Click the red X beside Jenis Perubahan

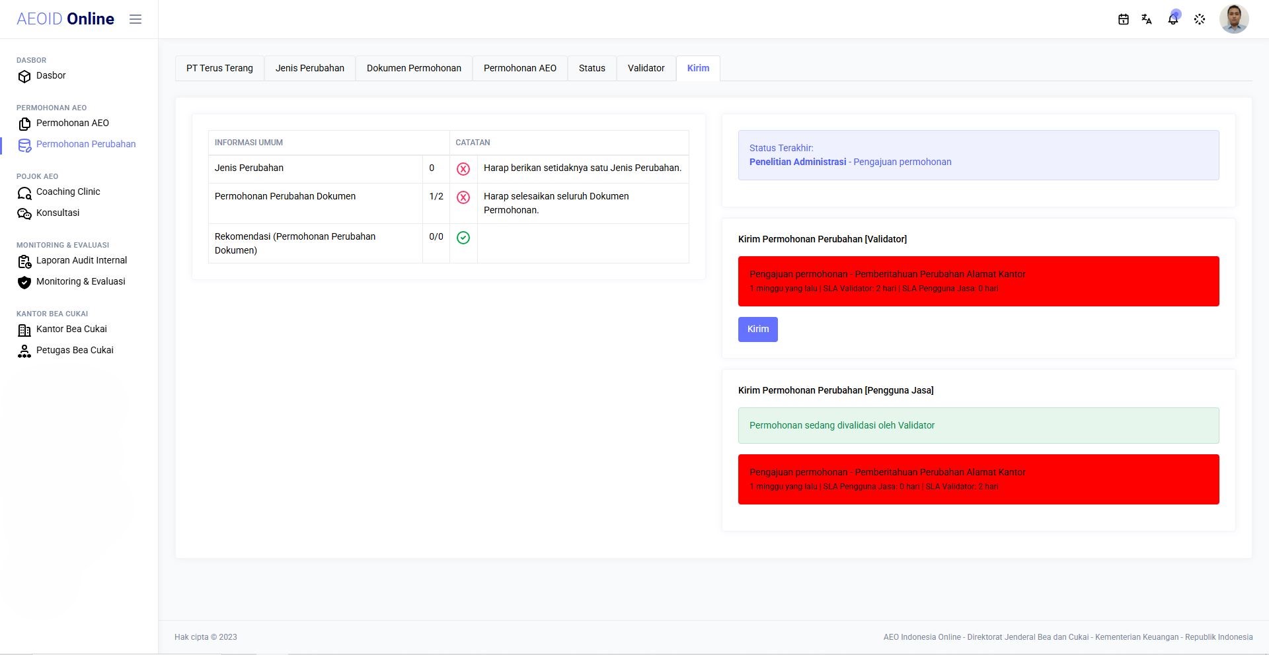pyautogui.click(x=463, y=169)
